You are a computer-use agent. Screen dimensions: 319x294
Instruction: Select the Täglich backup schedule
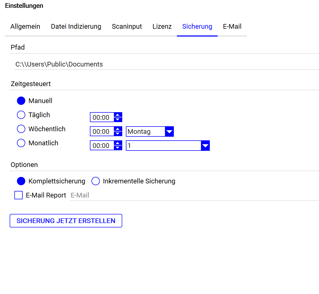coord(21,115)
